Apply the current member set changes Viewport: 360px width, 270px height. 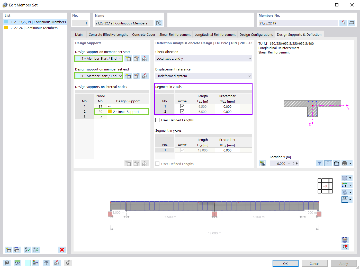click(x=343, y=263)
